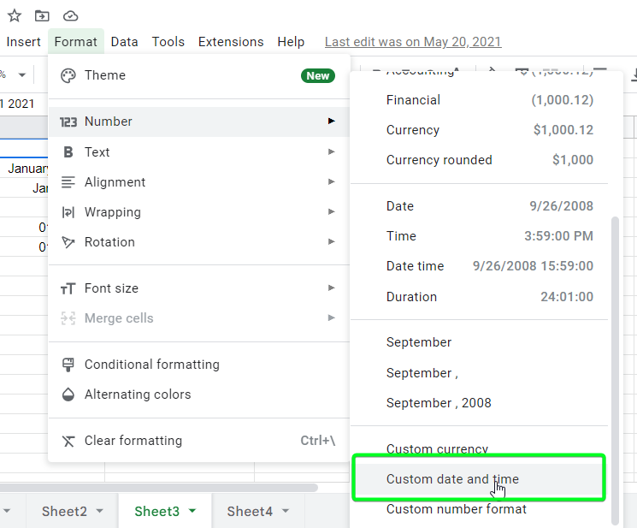Image resolution: width=637 pixels, height=528 pixels.
Task: Click the cloud save status icon
Action: pos(70,15)
